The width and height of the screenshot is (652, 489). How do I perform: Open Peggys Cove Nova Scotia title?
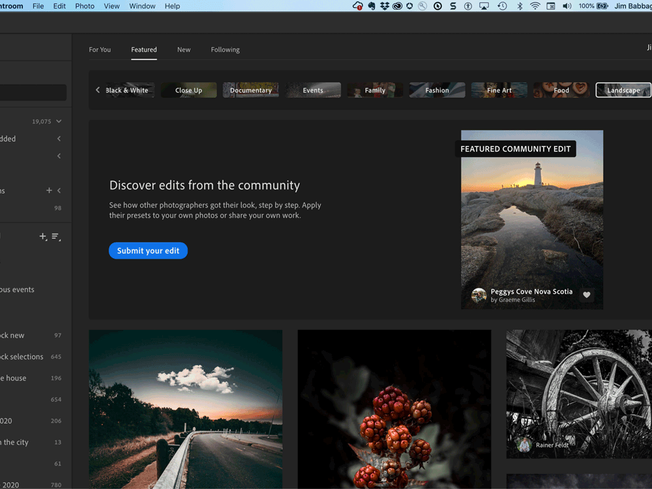531,291
